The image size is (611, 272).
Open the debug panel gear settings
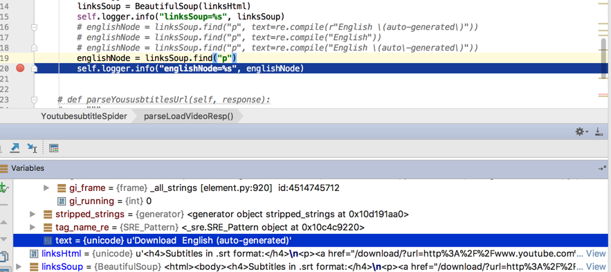pos(581,132)
